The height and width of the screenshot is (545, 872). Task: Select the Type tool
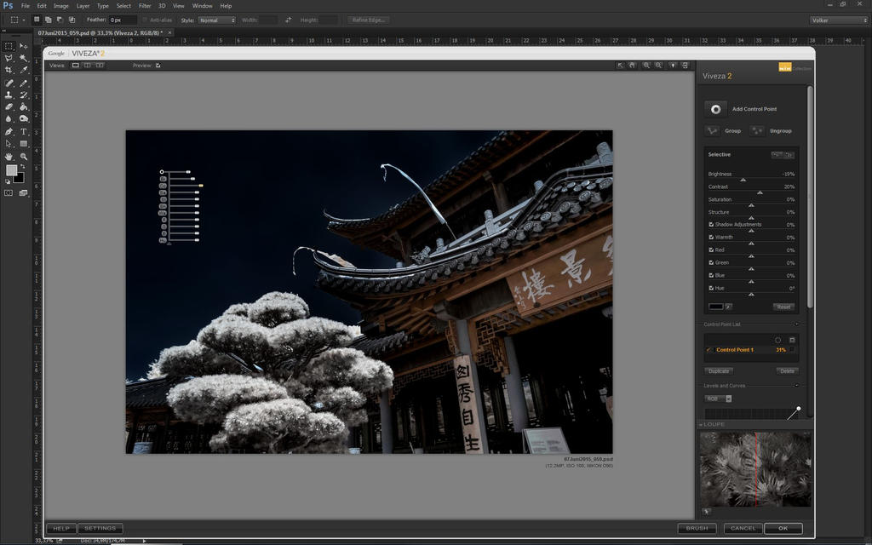(x=24, y=132)
